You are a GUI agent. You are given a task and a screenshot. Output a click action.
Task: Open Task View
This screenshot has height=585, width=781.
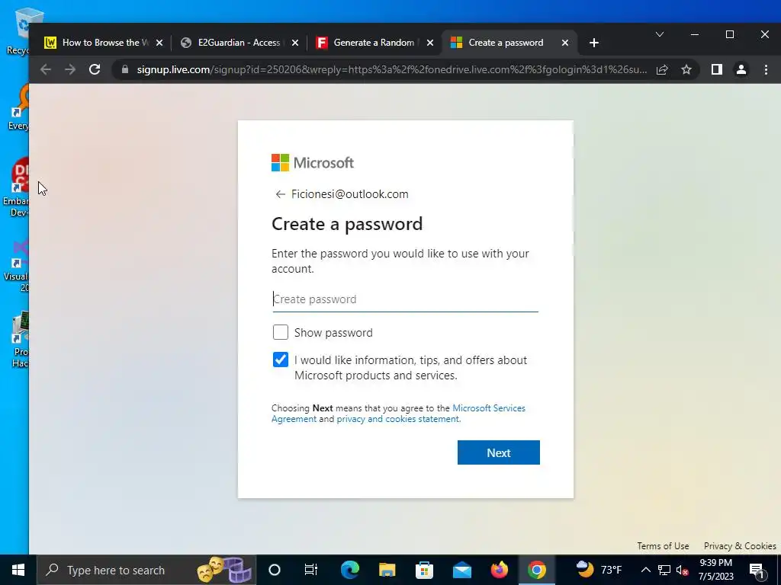tap(311, 570)
